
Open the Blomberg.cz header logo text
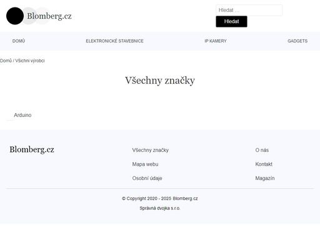(49, 16)
